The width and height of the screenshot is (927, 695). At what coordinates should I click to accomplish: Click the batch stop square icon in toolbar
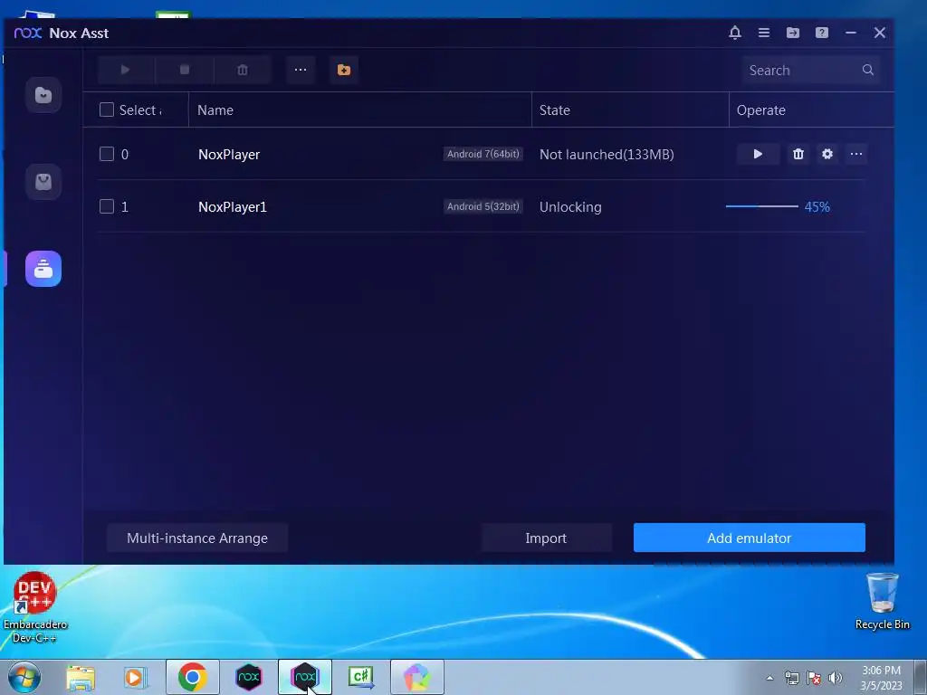coord(185,70)
